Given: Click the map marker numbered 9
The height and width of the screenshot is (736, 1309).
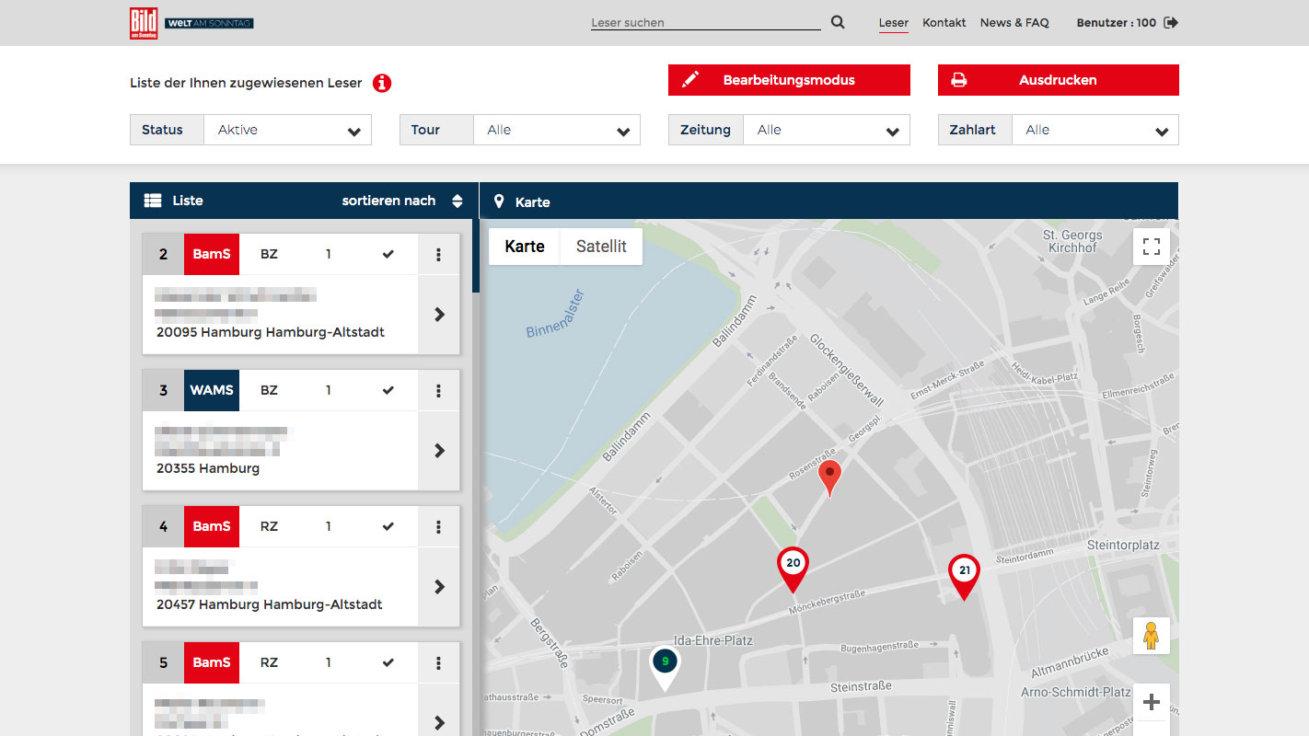Looking at the screenshot, I should (x=665, y=668).
